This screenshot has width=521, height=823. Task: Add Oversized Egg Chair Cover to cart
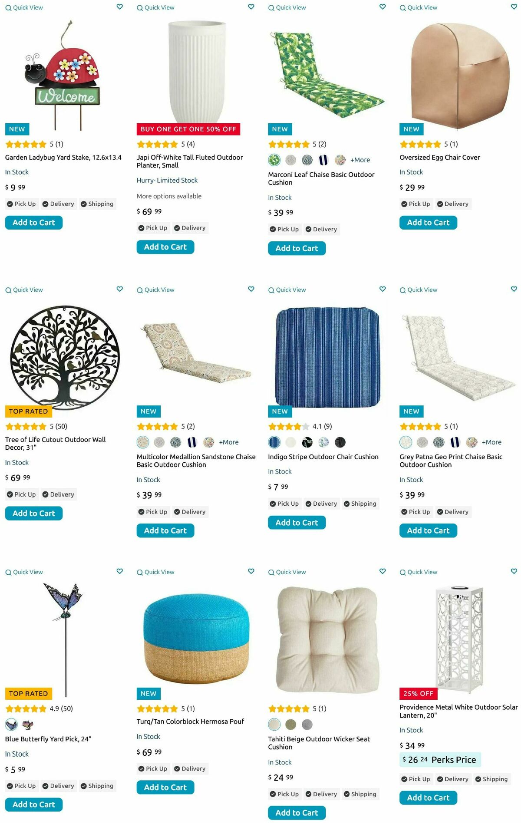tap(428, 223)
